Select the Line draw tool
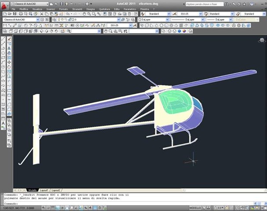The width and height of the screenshot is (267, 211). coord(3,39)
